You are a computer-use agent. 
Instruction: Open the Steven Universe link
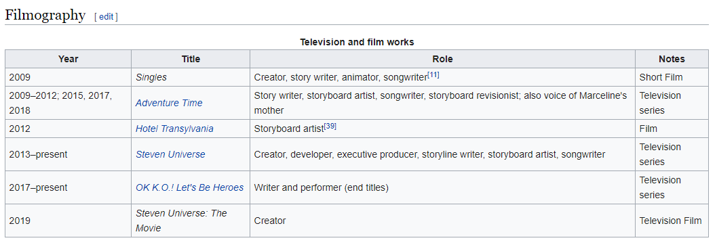(x=170, y=155)
